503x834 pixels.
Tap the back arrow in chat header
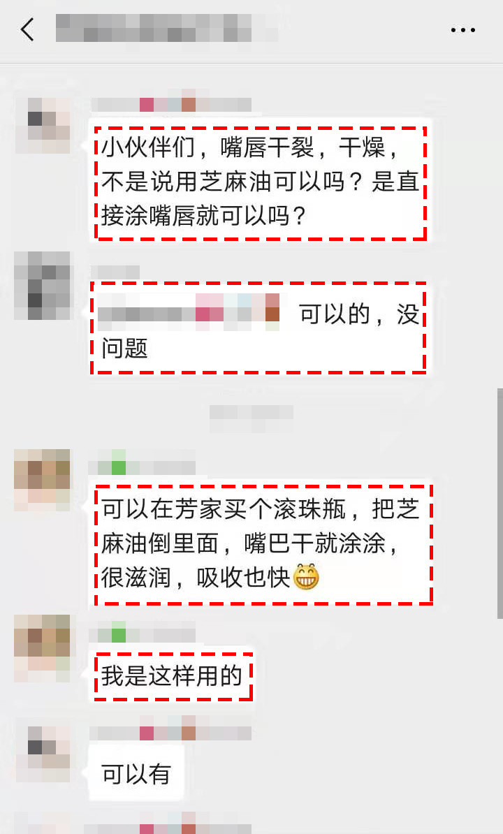28,29
